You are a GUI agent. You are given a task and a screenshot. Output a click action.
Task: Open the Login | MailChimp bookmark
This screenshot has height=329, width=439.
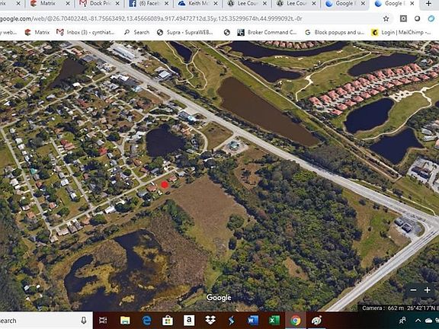coord(401,33)
